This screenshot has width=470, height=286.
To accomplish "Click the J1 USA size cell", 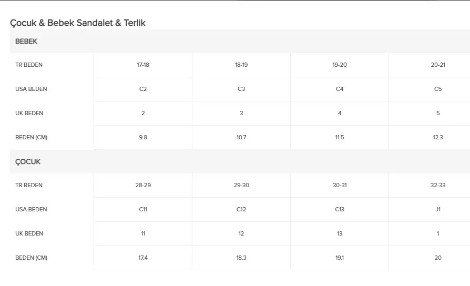I will pyautogui.click(x=437, y=210).
